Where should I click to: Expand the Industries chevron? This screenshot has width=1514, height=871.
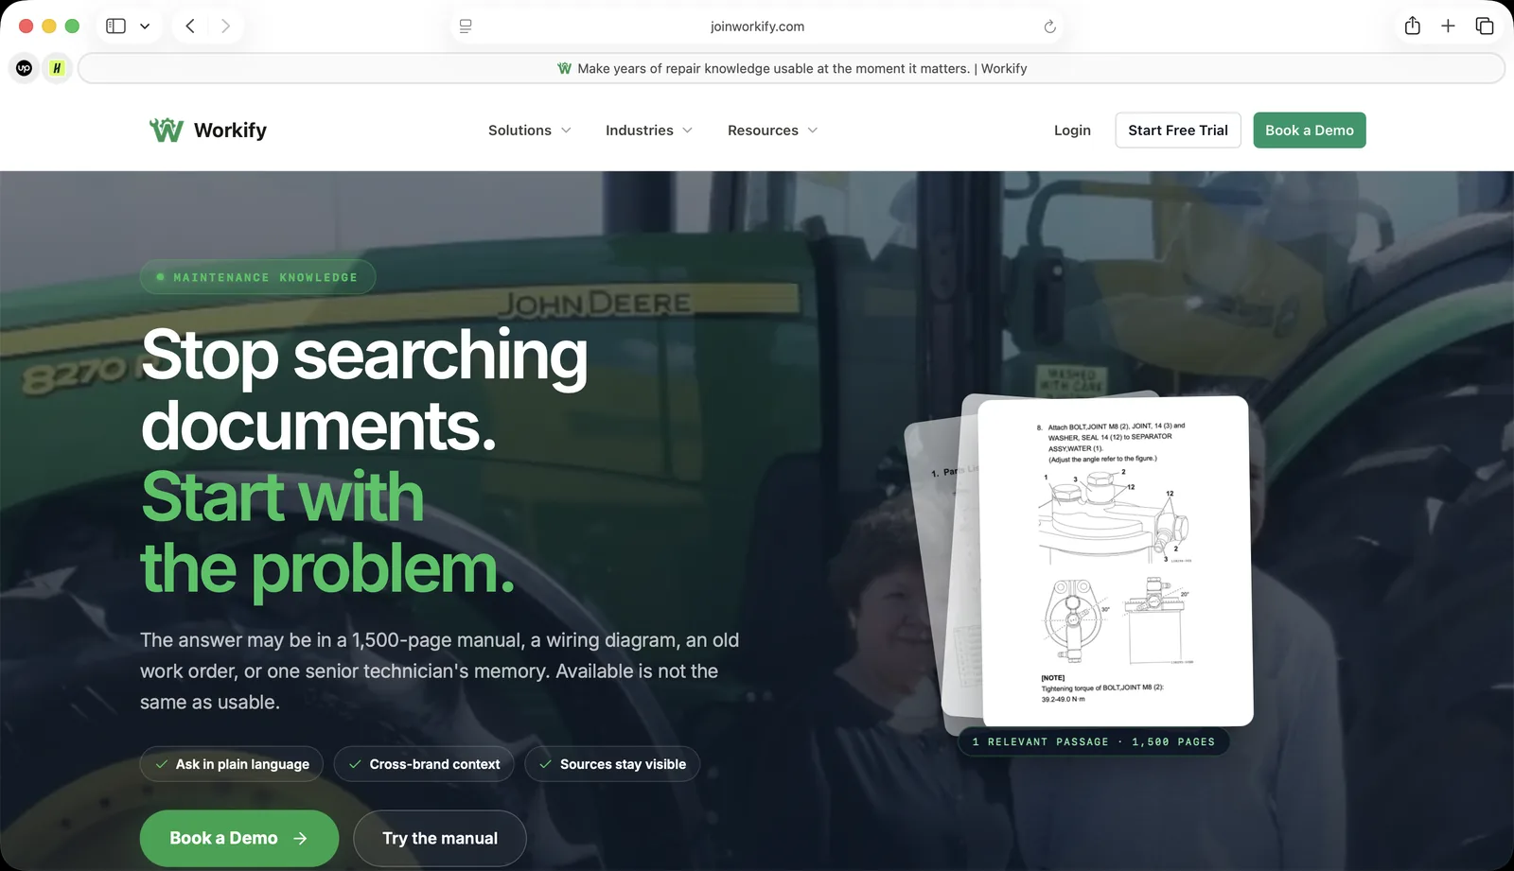(x=687, y=131)
